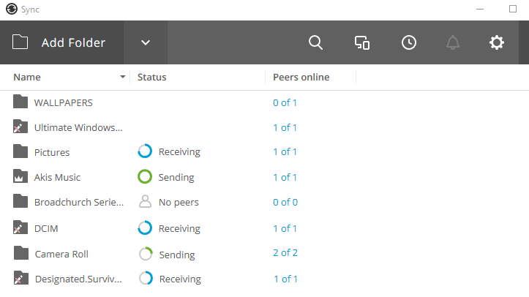Click the Receiving progress circle for Pictures

pos(145,151)
